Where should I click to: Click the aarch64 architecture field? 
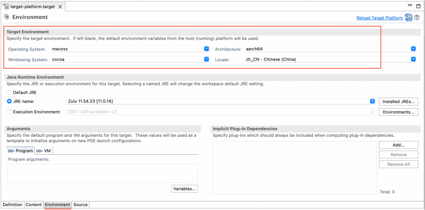point(330,49)
